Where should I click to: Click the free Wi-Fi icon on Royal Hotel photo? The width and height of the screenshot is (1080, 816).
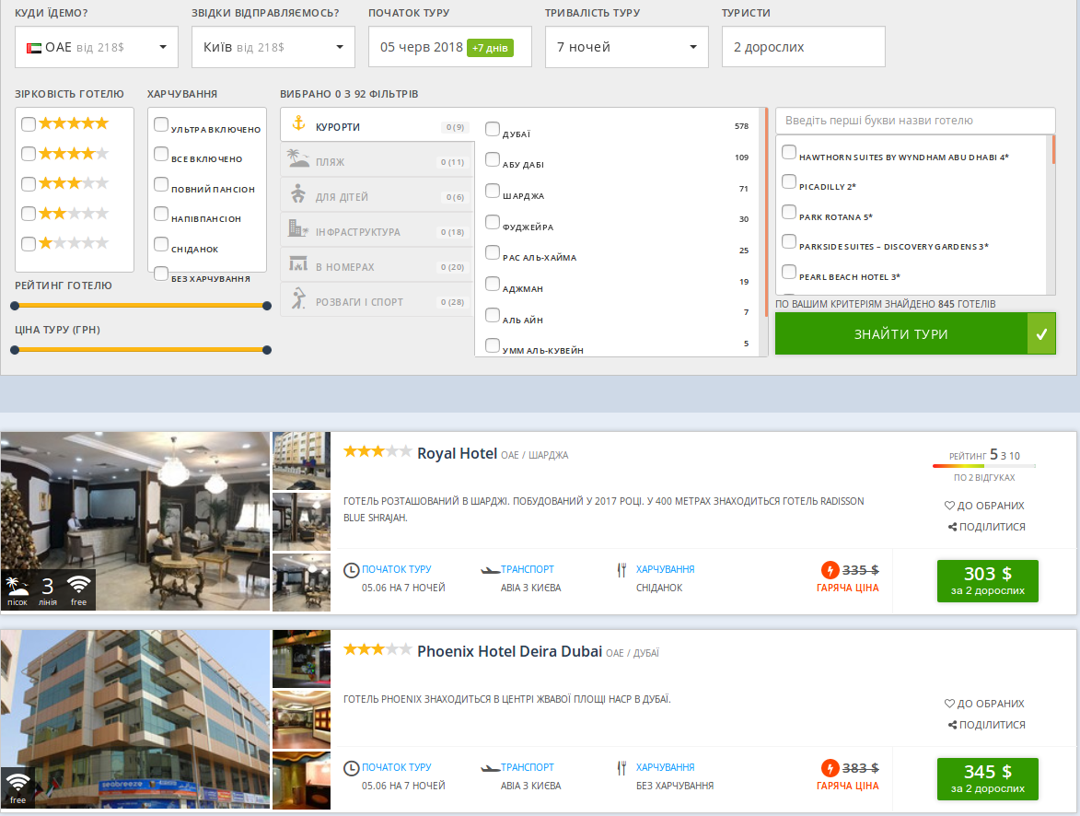(78, 587)
